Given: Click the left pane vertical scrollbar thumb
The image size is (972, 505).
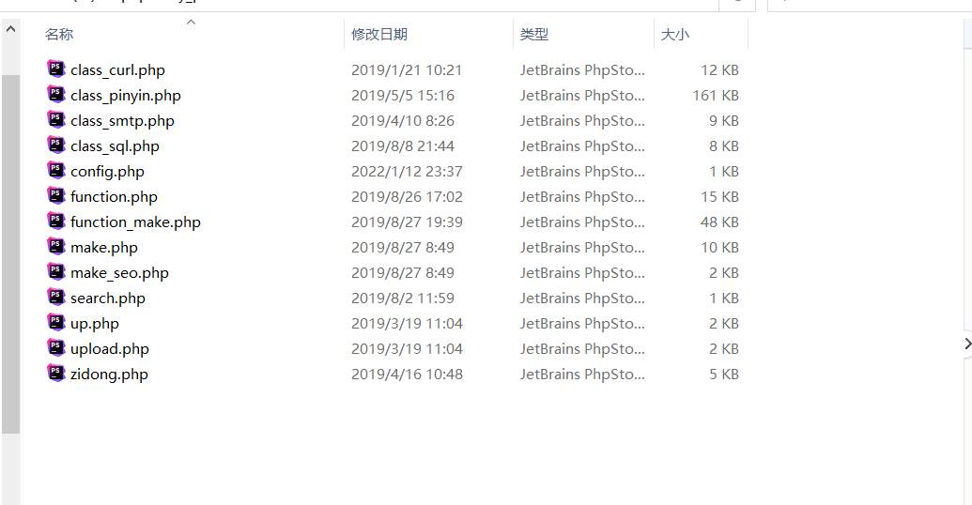Looking at the screenshot, I should coord(10,253).
